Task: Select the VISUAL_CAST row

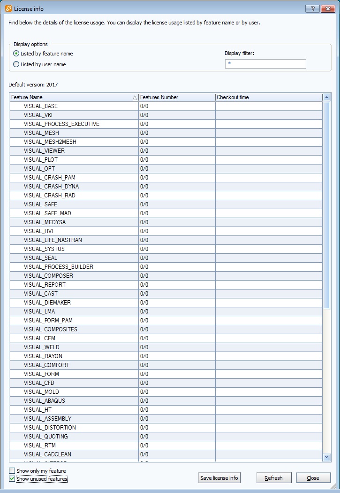Action: (166, 294)
